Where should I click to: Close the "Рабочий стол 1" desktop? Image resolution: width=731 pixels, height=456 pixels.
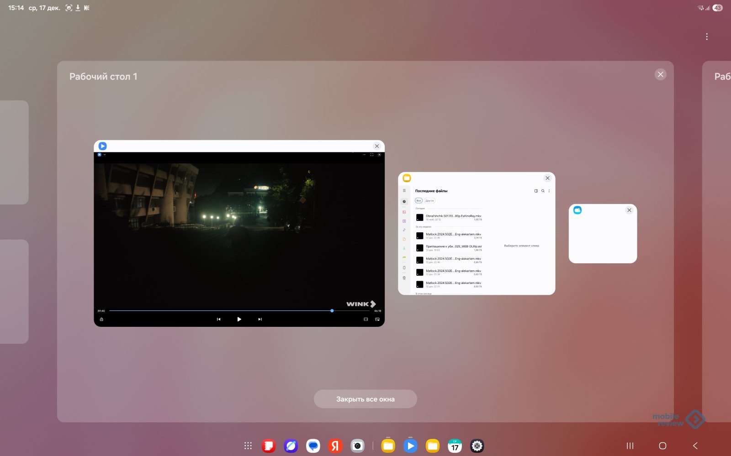(660, 74)
